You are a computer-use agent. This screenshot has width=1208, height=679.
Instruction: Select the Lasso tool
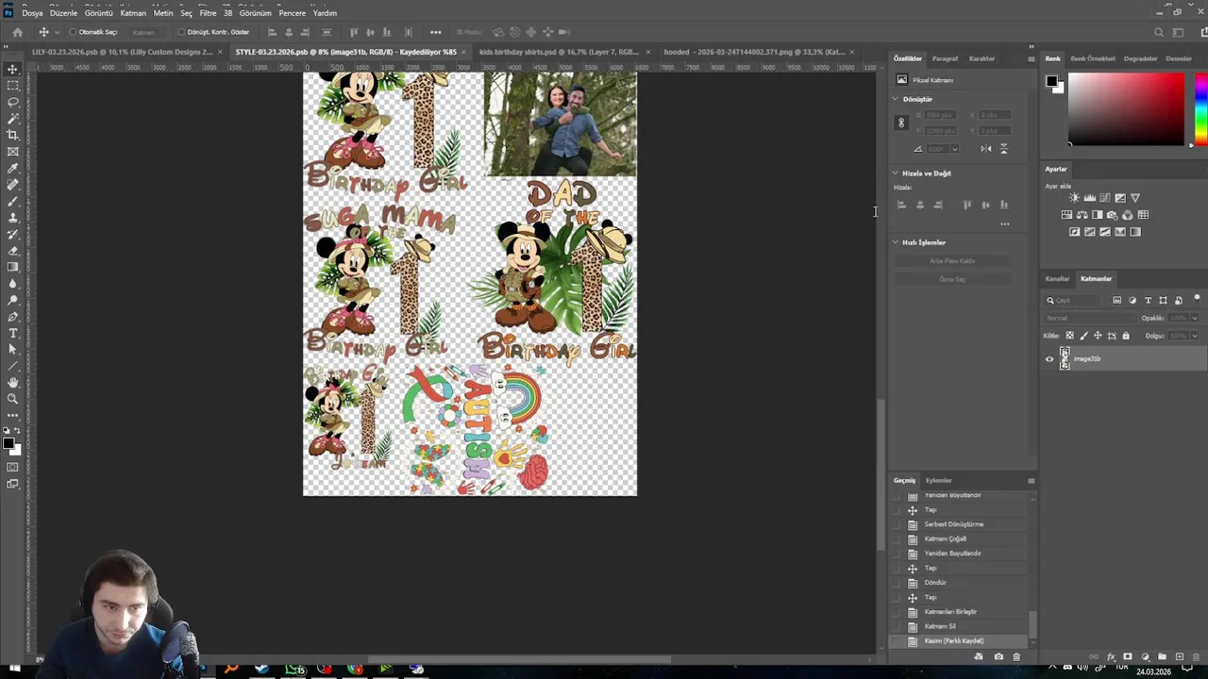pos(12,102)
